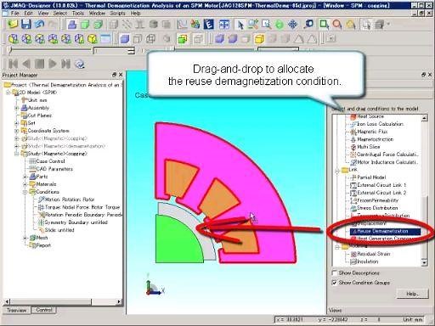Click the first yellow cube view orientation icon
435x326 pixels.
13,39
